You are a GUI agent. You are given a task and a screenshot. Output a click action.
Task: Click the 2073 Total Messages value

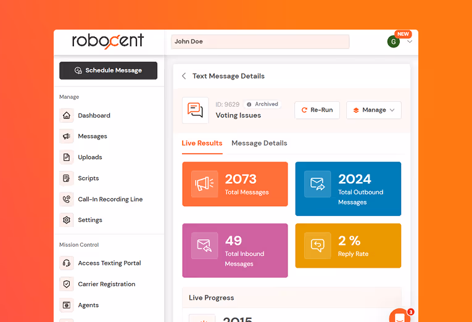tap(241, 180)
